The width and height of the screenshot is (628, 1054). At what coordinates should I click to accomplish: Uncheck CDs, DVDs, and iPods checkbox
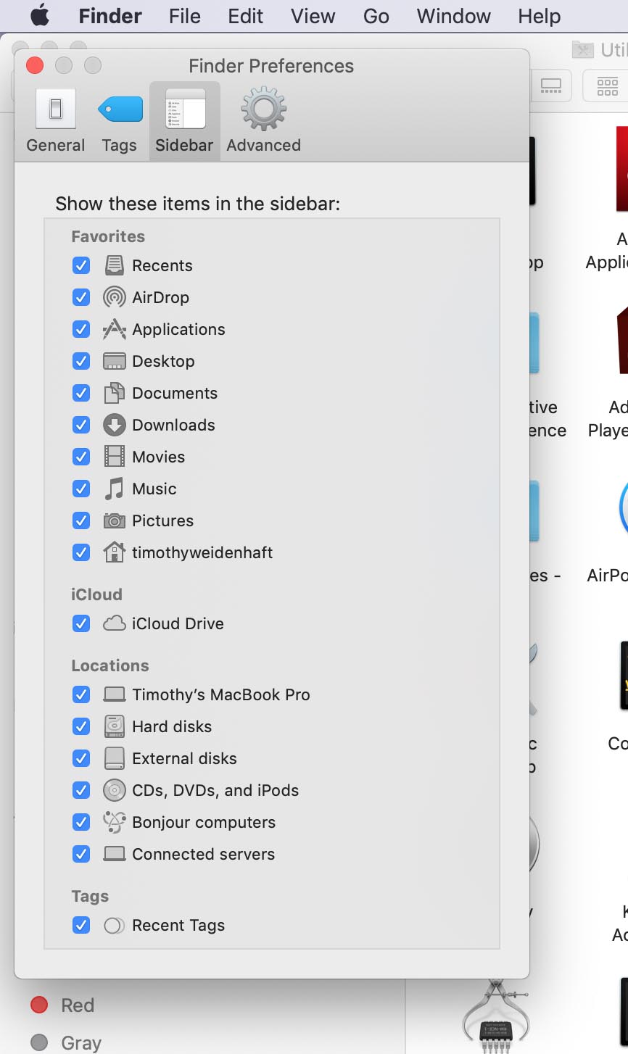tap(81, 790)
